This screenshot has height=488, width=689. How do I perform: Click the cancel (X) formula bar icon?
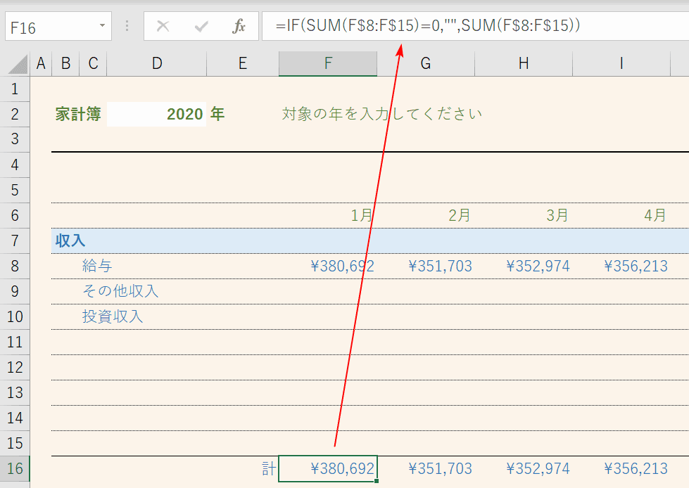click(163, 26)
